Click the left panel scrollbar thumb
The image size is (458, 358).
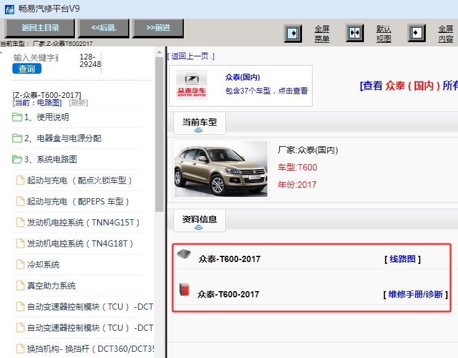(x=159, y=134)
